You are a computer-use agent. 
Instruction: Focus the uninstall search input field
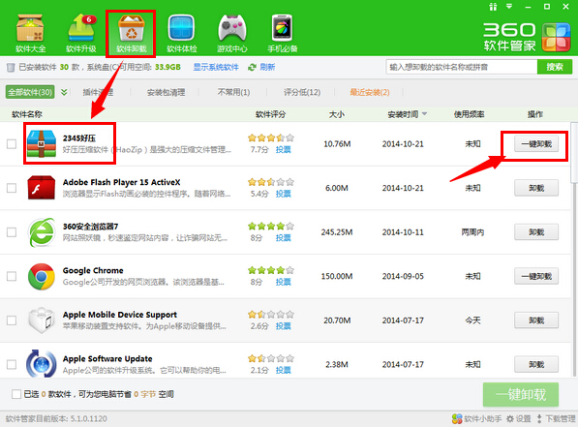(x=462, y=67)
